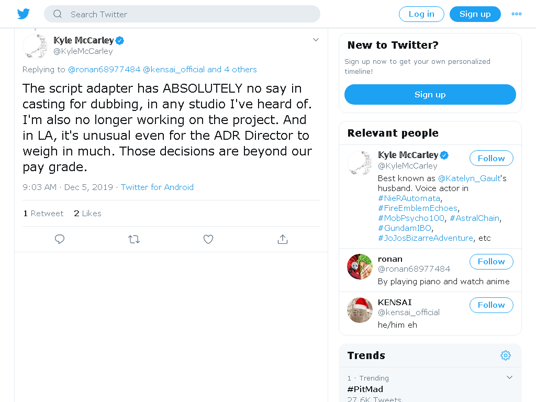Screen dimensions: 536x402
Task: Expand the tweet options chevron
Action: click(316, 40)
